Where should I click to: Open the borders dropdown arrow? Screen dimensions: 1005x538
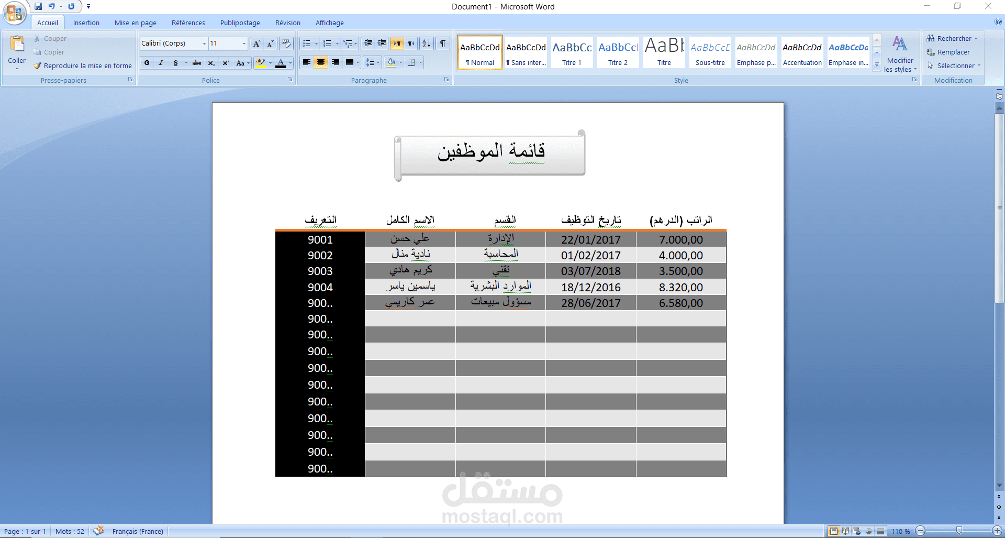coord(420,63)
